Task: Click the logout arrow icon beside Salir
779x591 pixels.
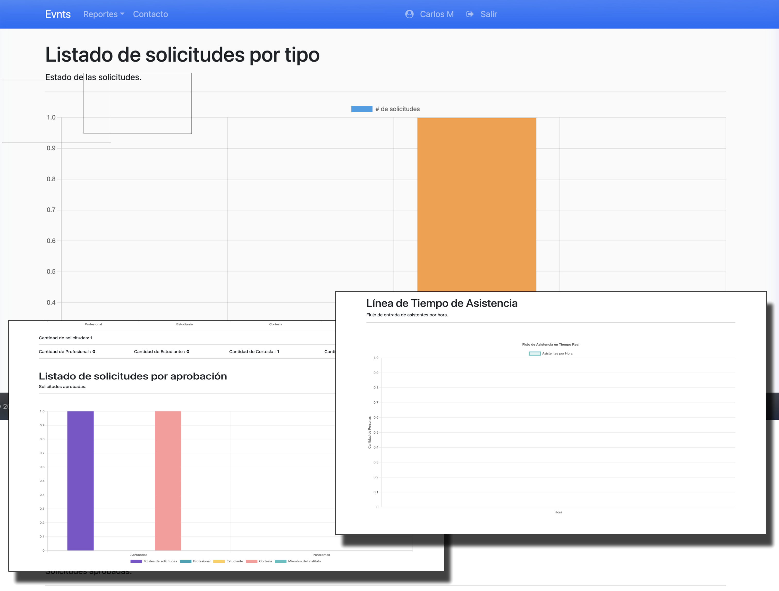Action: 470,14
